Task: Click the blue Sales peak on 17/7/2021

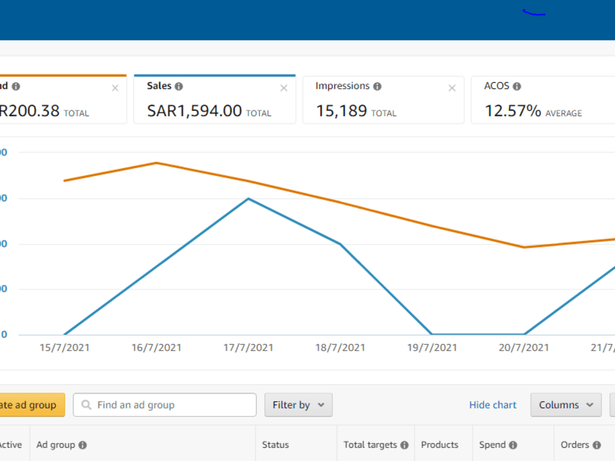Action: 248,199
